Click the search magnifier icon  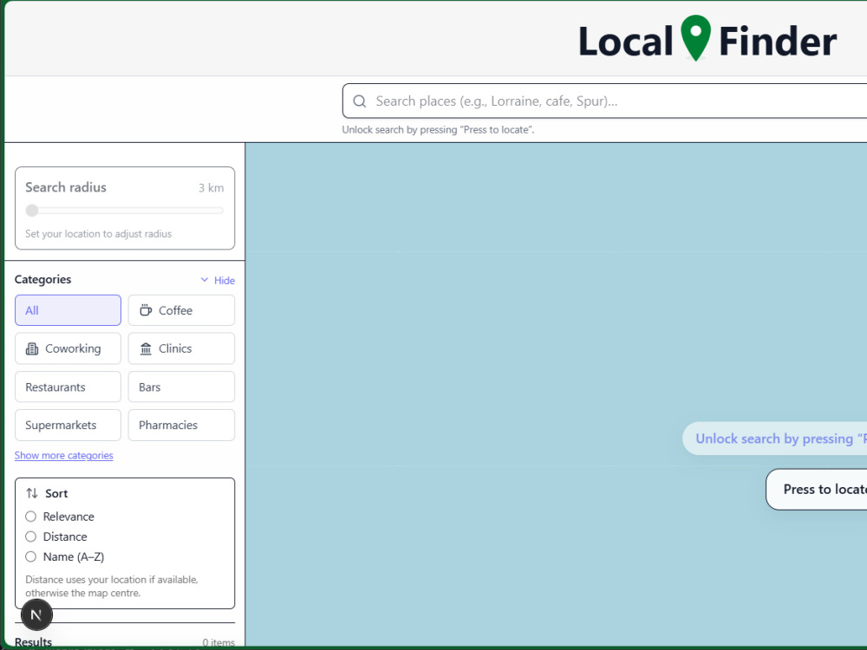pos(360,101)
